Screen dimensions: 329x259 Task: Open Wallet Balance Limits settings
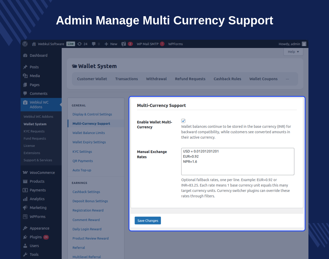pyautogui.click(x=88, y=133)
